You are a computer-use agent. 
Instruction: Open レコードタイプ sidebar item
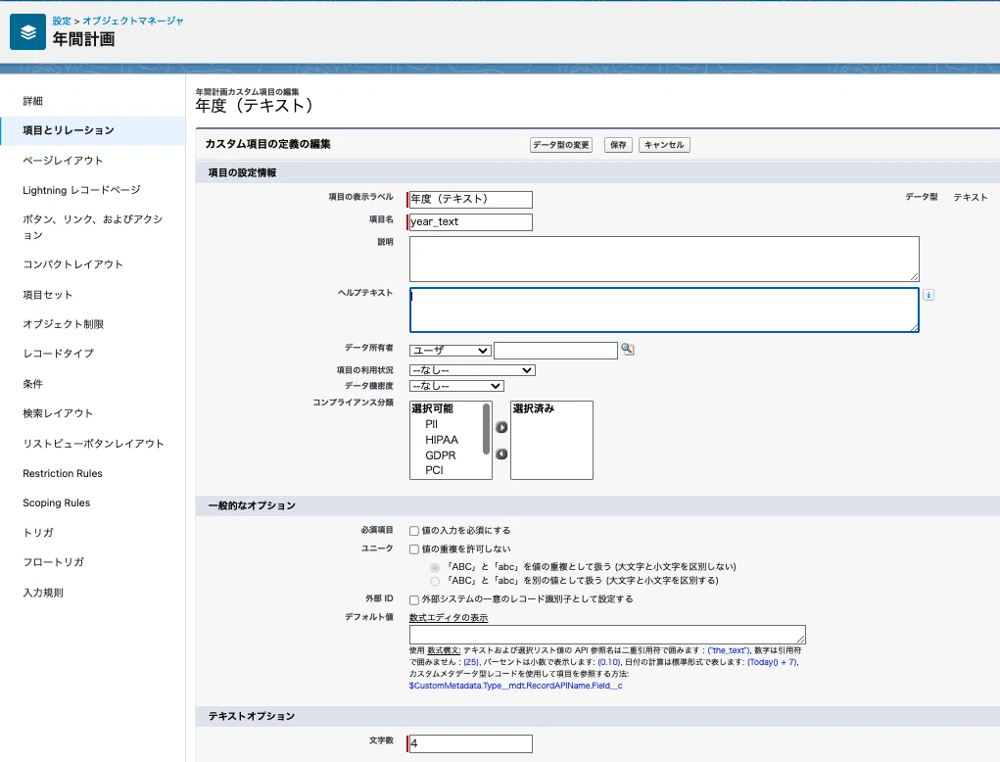coord(58,354)
